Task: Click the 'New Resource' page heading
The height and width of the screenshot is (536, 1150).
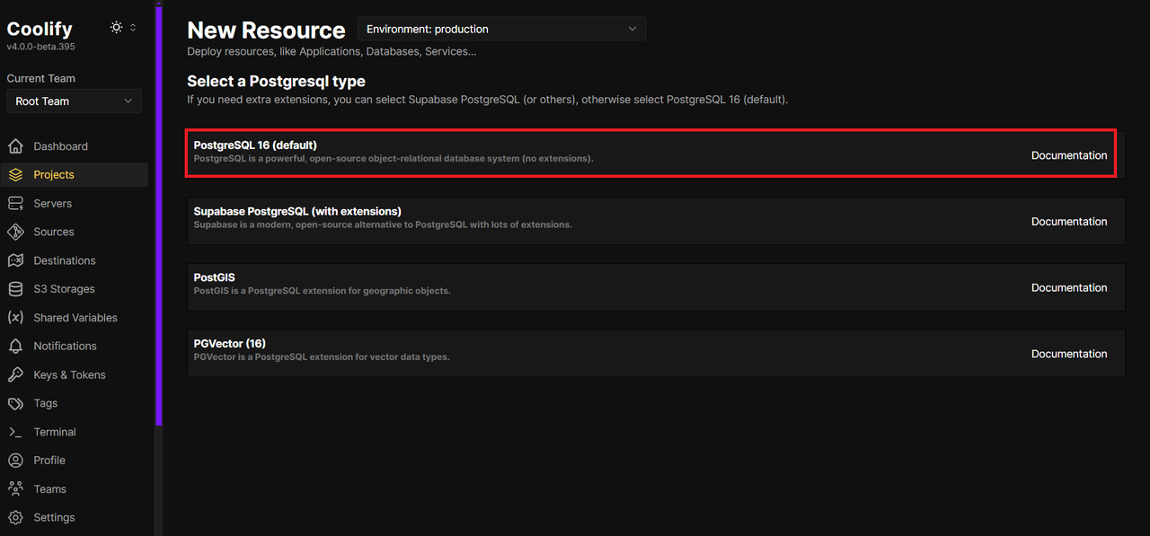Action: point(266,31)
